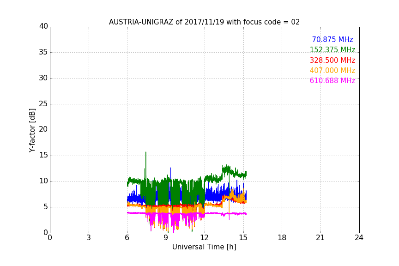Click the y-axis tick label 20
This screenshot has height=266, width=399.
43,129
